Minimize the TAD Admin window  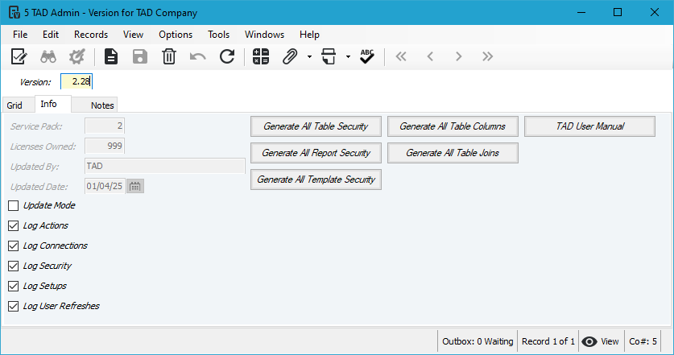(x=581, y=12)
